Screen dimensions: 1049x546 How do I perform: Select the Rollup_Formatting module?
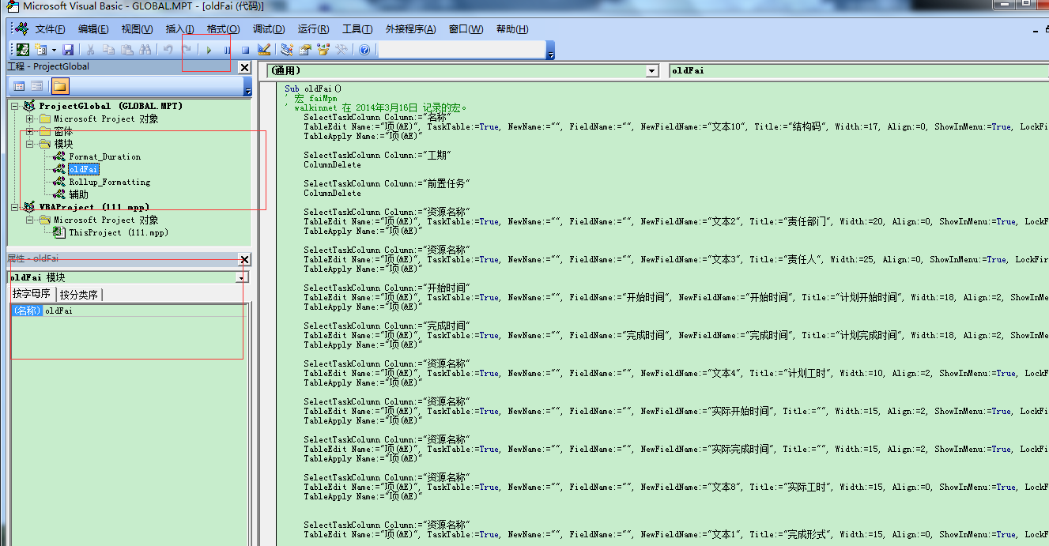(109, 182)
